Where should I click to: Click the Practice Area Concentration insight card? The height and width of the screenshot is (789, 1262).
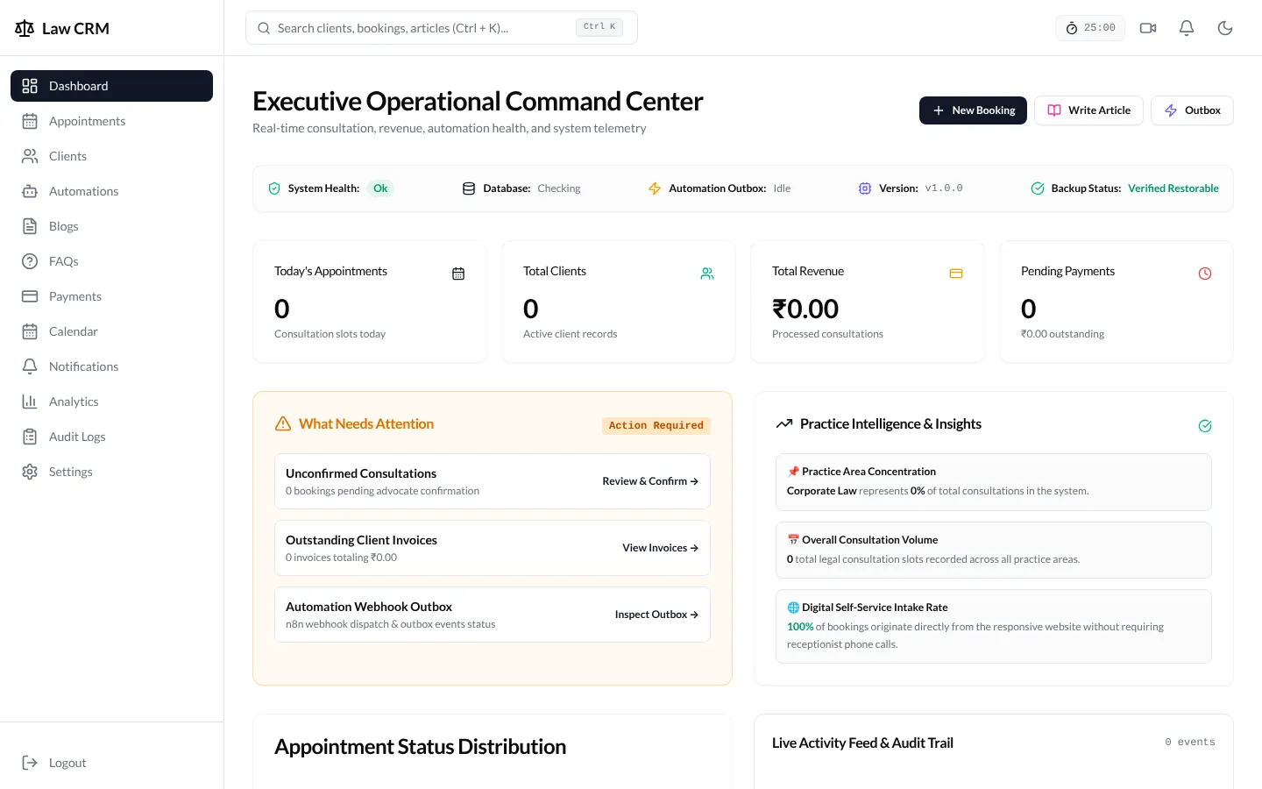tap(994, 482)
